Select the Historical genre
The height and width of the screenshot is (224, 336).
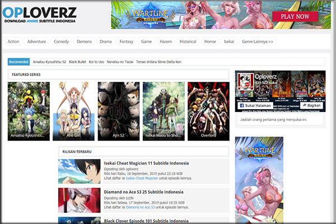pyautogui.click(x=188, y=41)
